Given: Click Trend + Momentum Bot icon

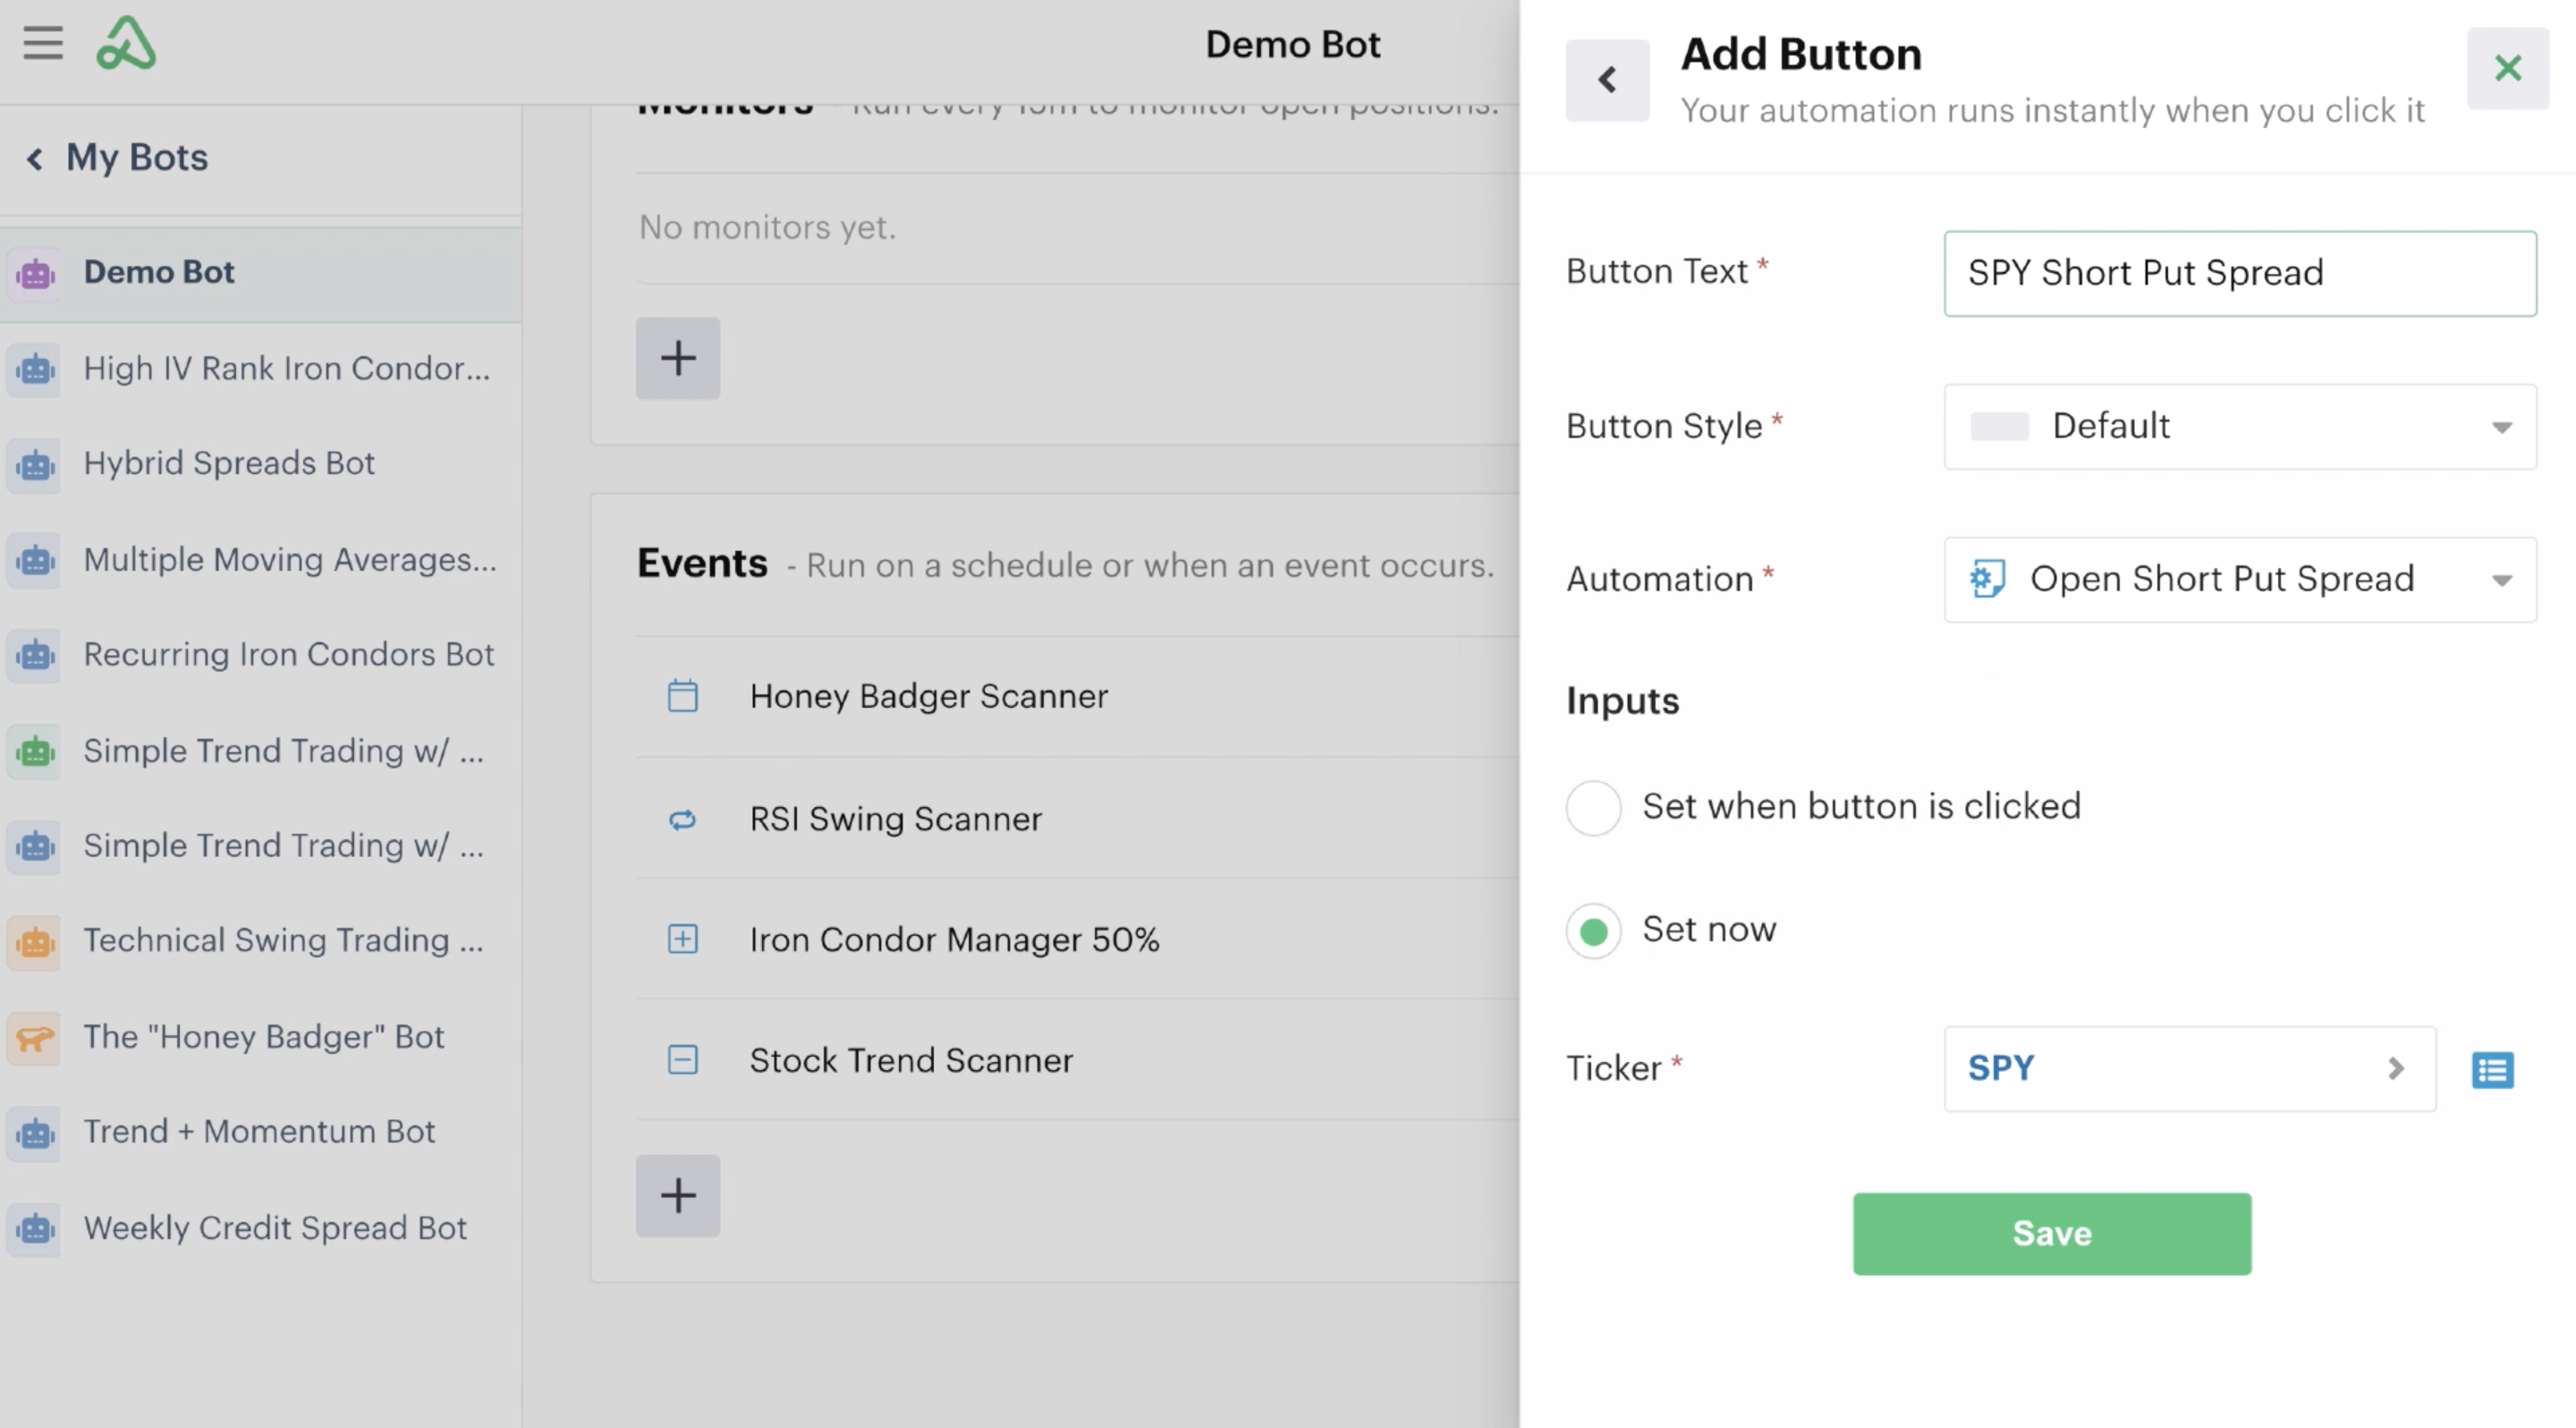Looking at the screenshot, I should 35,1133.
